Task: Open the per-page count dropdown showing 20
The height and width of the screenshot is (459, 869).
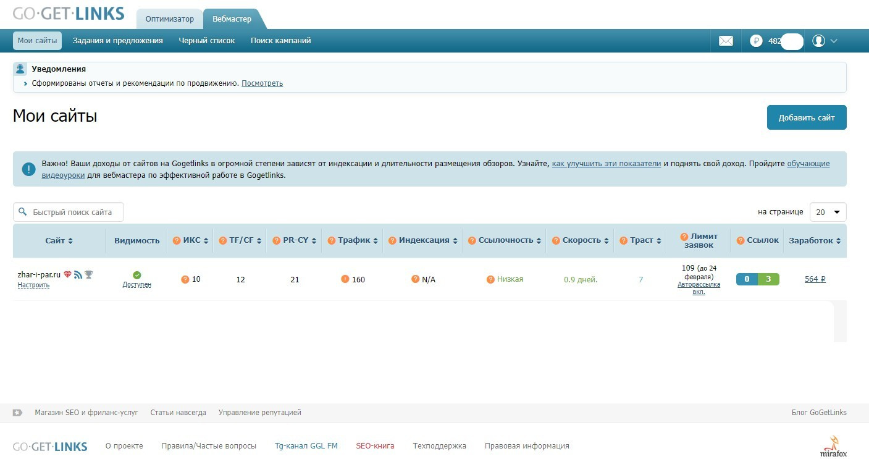Action: tap(828, 212)
